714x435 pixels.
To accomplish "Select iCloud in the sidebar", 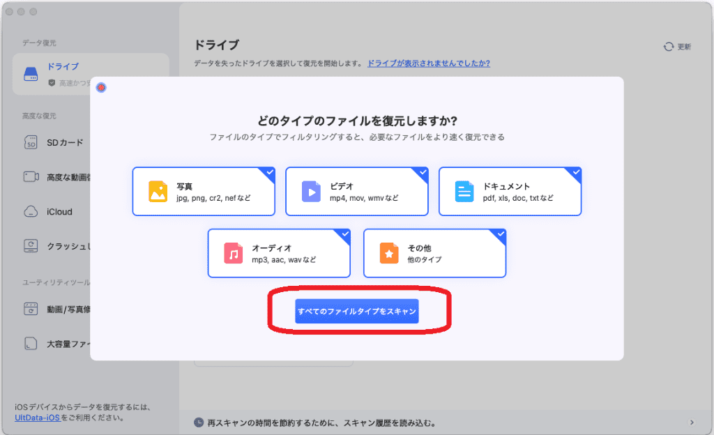I will click(x=59, y=212).
